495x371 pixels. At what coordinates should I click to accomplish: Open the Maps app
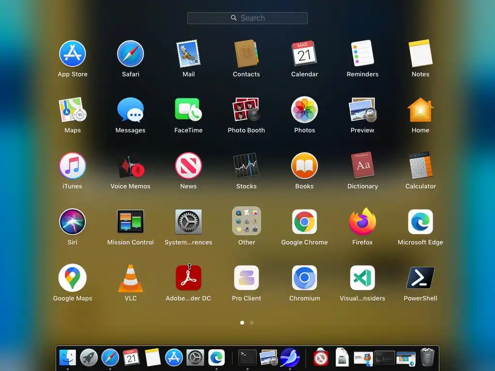[x=73, y=110]
